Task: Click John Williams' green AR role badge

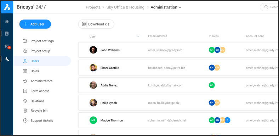Action: (x=212, y=50)
